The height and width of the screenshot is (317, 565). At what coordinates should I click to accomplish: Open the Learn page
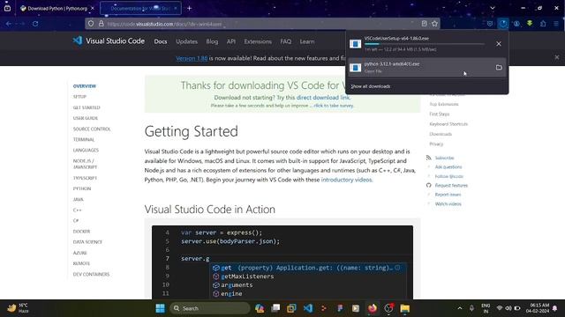tap(307, 41)
